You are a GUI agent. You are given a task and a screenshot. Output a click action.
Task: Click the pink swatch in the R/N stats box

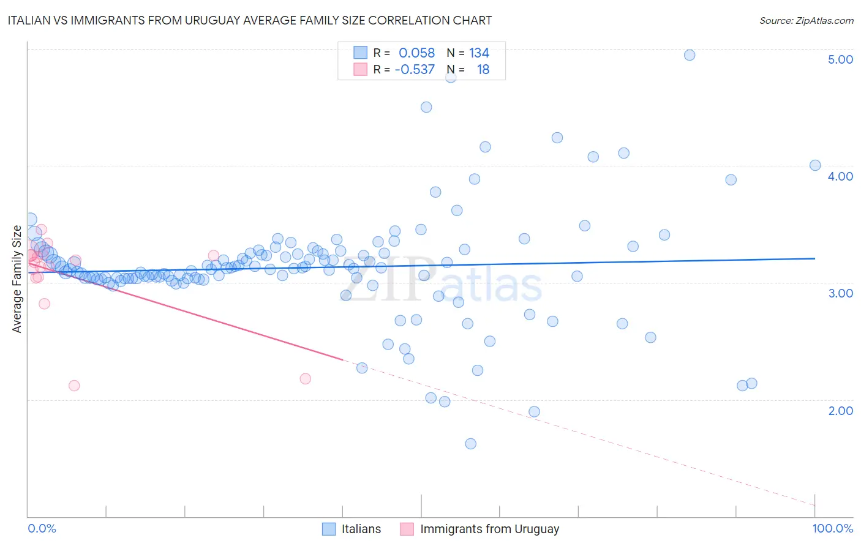point(360,69)
